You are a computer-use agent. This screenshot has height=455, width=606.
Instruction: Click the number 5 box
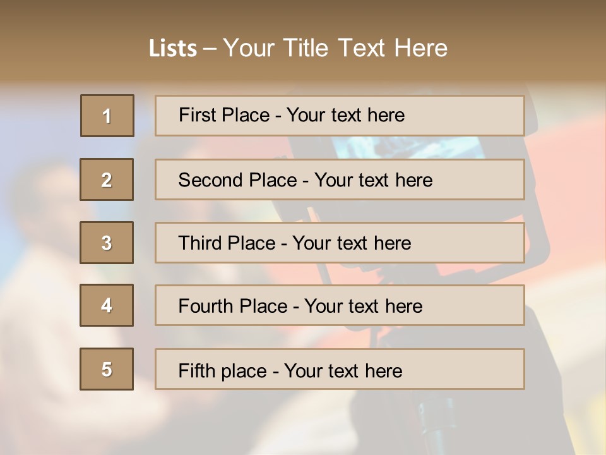107,369
